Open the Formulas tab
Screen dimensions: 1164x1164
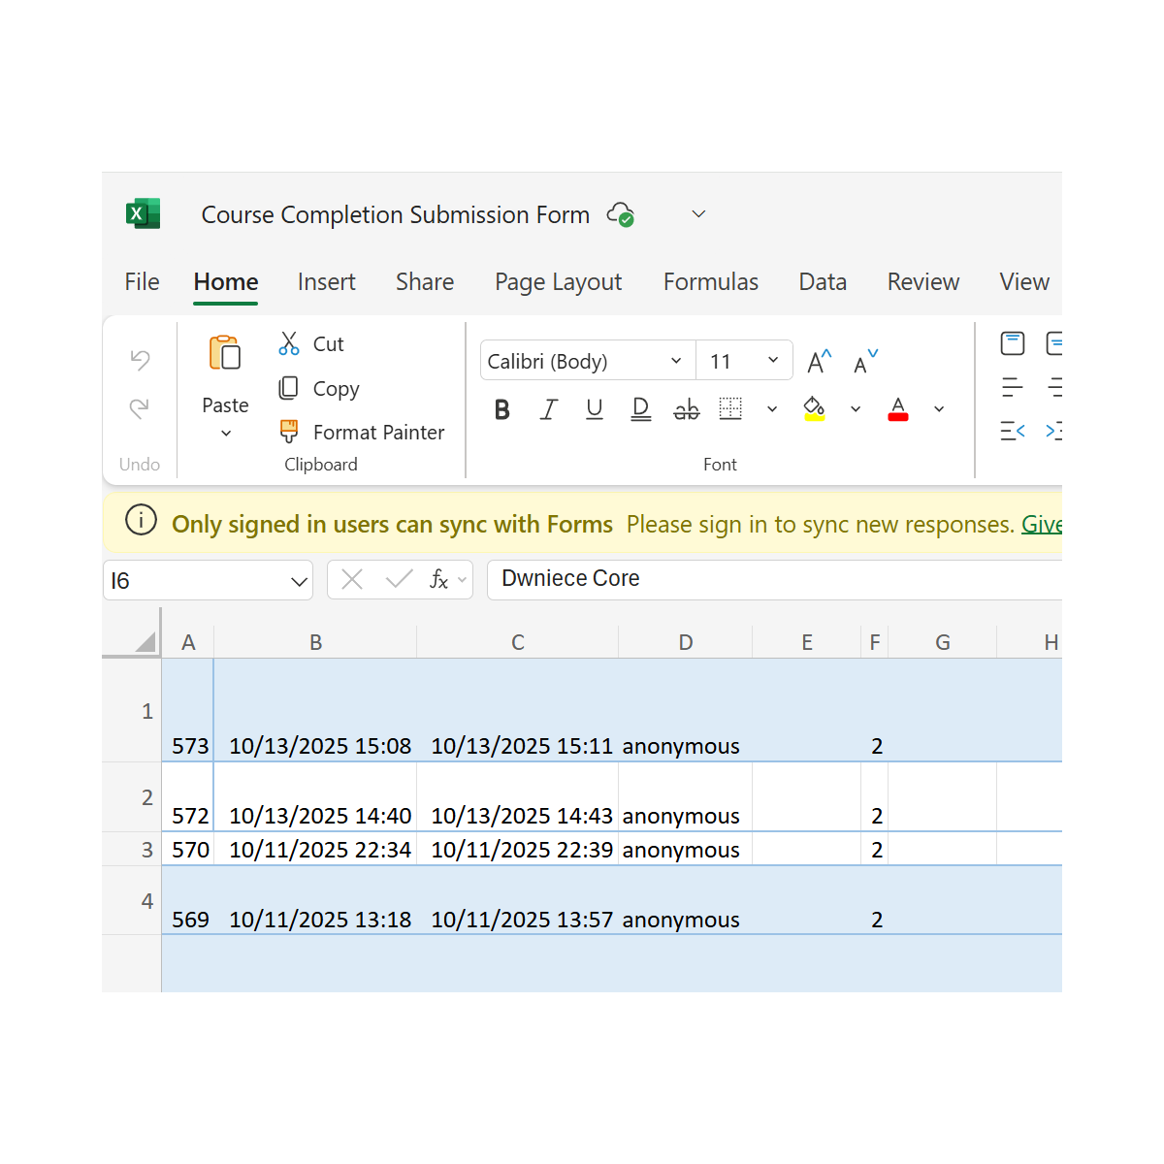pos(710,282)
